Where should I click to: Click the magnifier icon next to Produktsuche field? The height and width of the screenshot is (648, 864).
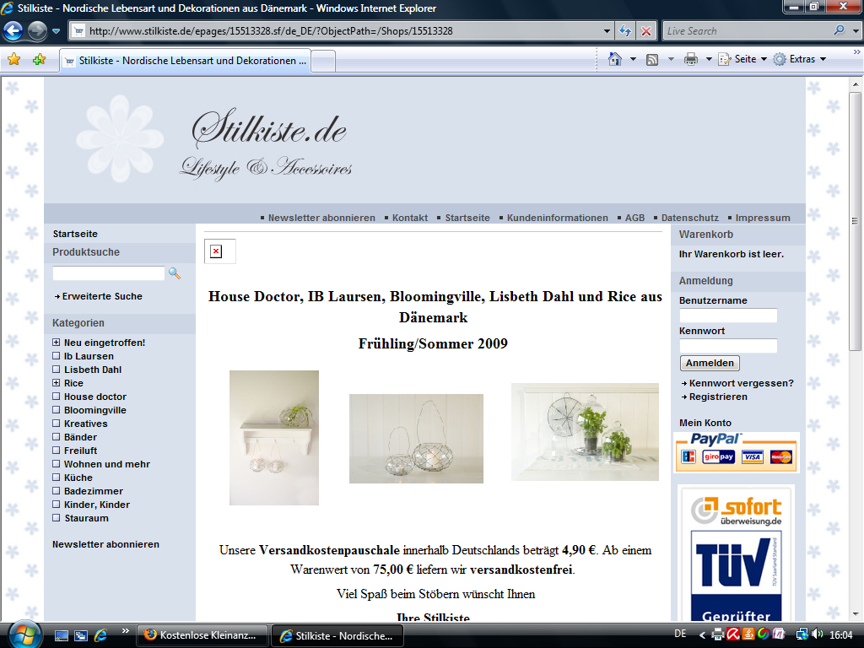click(175, 273)
